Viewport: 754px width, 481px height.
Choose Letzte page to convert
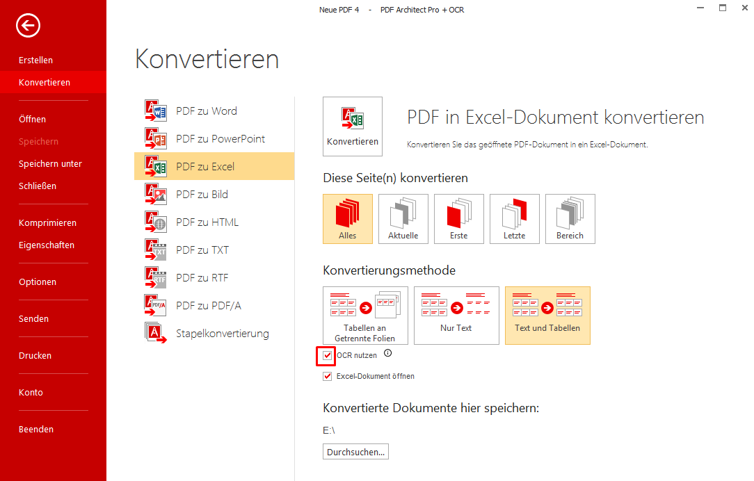tap(515, 219)
